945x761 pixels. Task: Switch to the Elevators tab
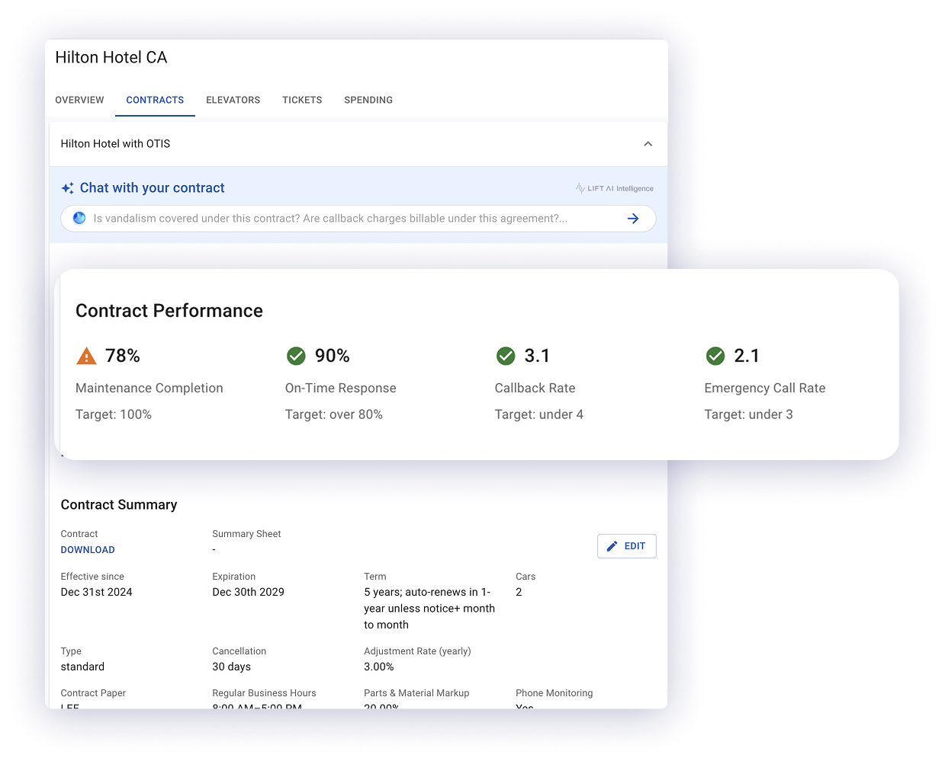(233, 100)
